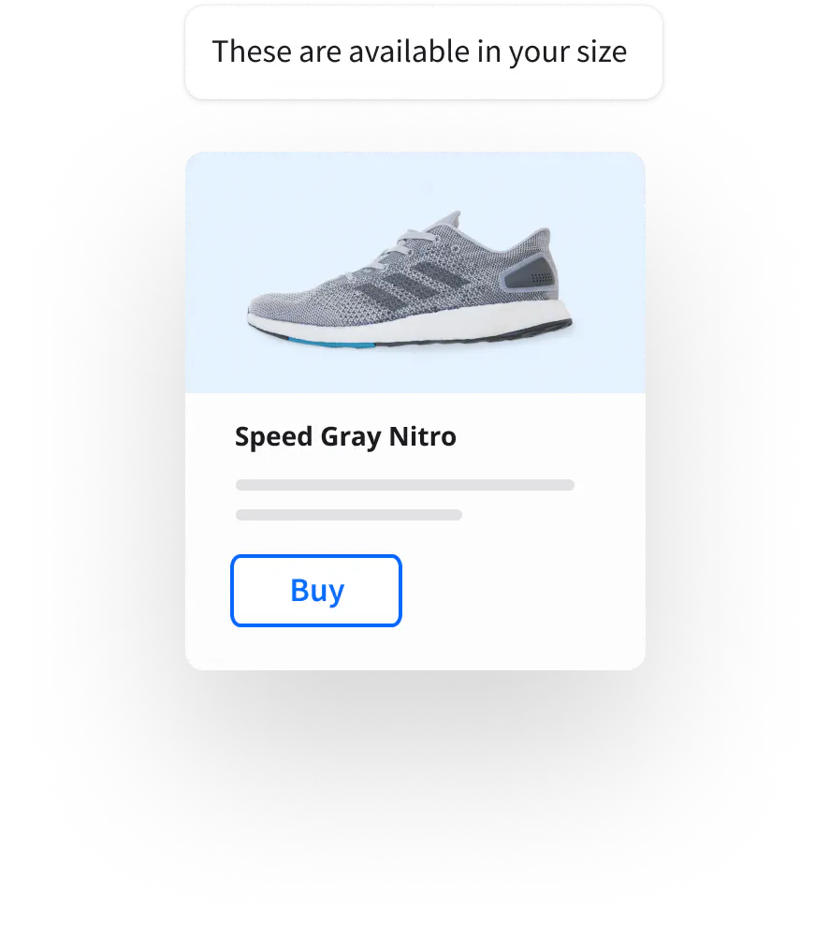Click the word 'size' in the chat bubble
The width and height of the screenshot is (829, 939).
pos(602,52)
